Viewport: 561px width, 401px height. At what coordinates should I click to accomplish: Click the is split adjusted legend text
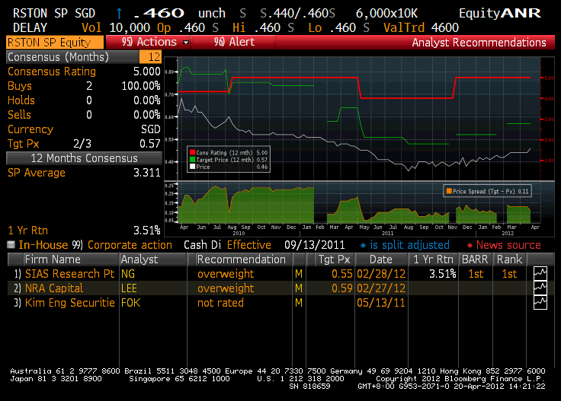[x=409, y=245]
